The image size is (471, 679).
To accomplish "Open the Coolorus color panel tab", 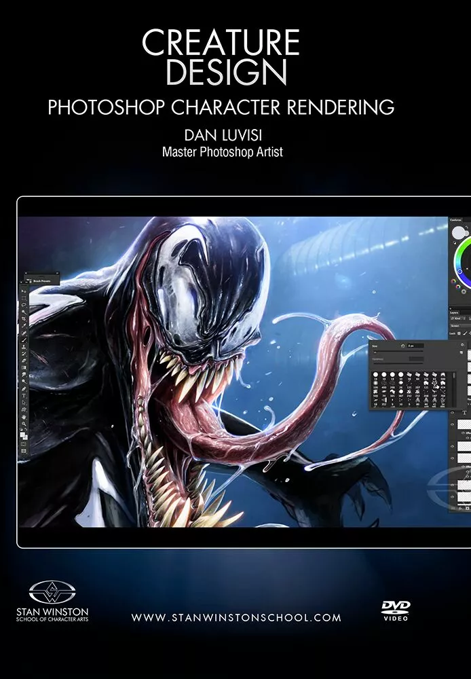I will (x=455, y=220).
